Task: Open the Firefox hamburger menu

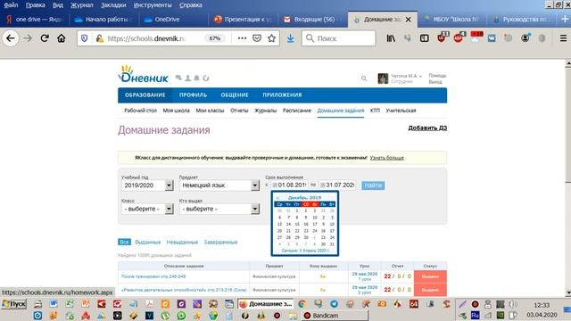Action: click(x=563, y=38)
